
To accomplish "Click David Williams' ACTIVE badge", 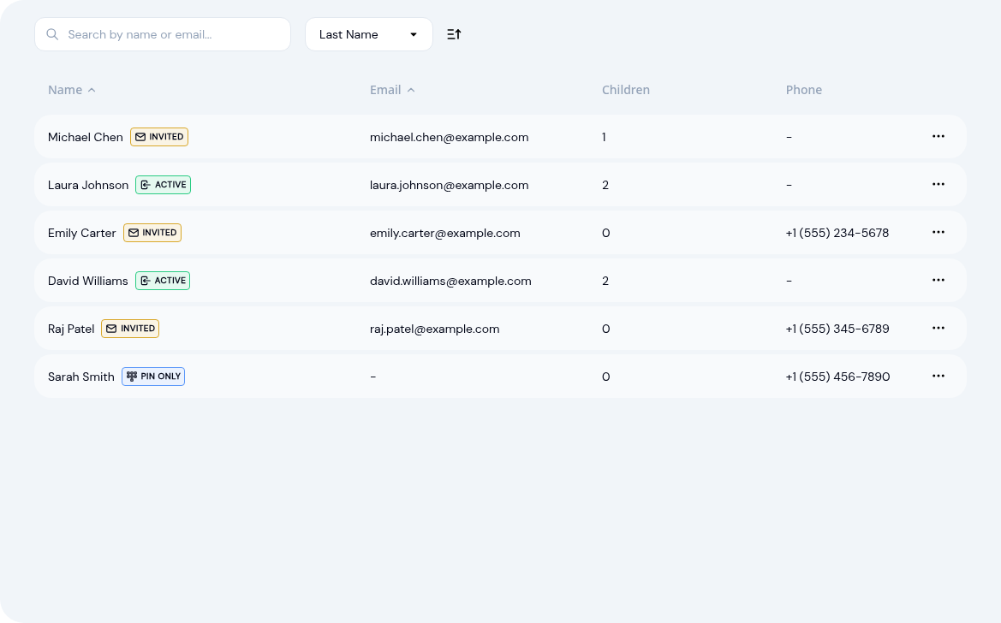I will click(x=163, y=280).
